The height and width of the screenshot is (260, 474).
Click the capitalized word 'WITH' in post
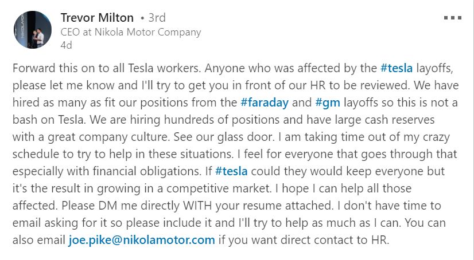pyautogui.click(x=197, y=206)
